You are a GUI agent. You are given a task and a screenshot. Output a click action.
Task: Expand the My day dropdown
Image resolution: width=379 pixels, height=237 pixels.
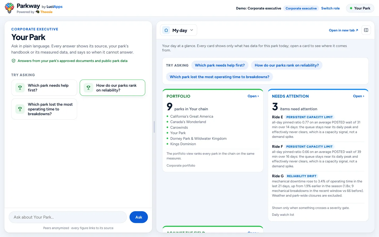(178, 30)
